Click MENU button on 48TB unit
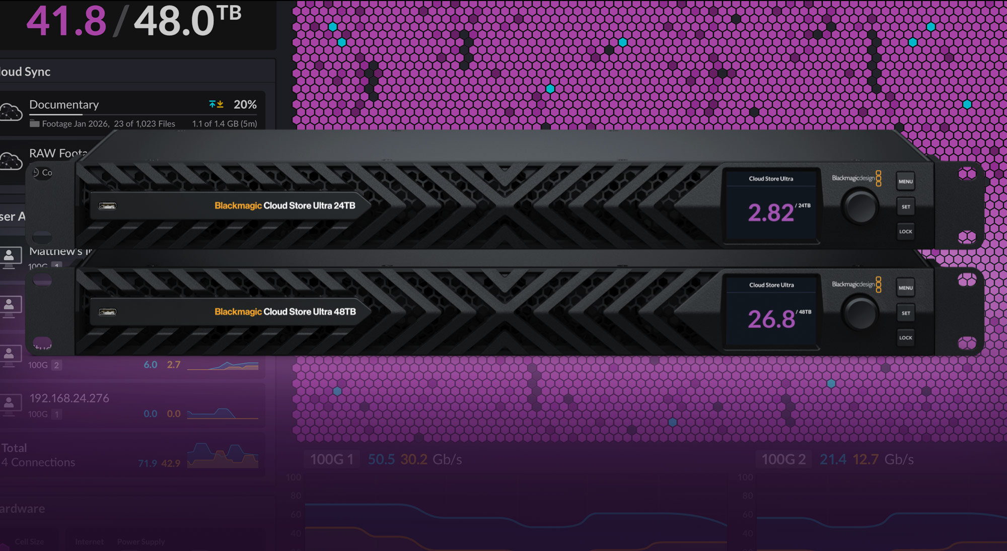The width and height of the screenshot is (1007, 551). tap(905, 288)
